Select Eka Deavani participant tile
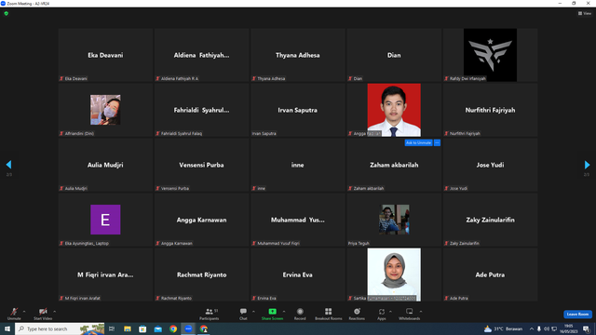This screenshot has height=335, width=596. [x=105, y=55]
